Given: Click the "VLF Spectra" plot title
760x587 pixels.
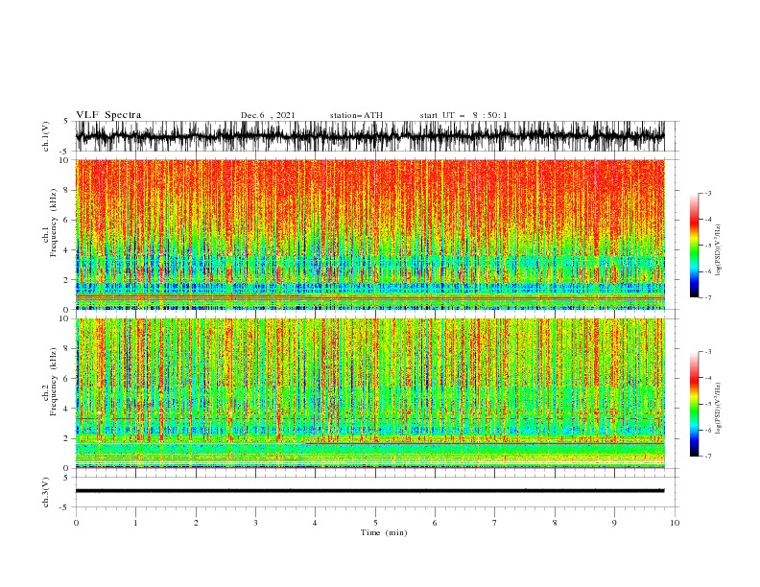Looking at the screenshot, I should click(x=108, y=115).
